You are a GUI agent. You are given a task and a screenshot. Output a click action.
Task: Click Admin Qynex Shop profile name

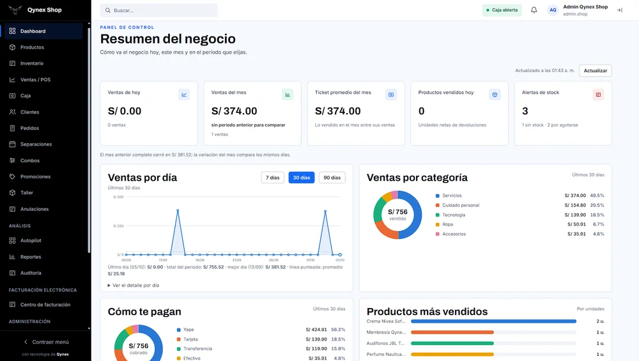point(585,7)
